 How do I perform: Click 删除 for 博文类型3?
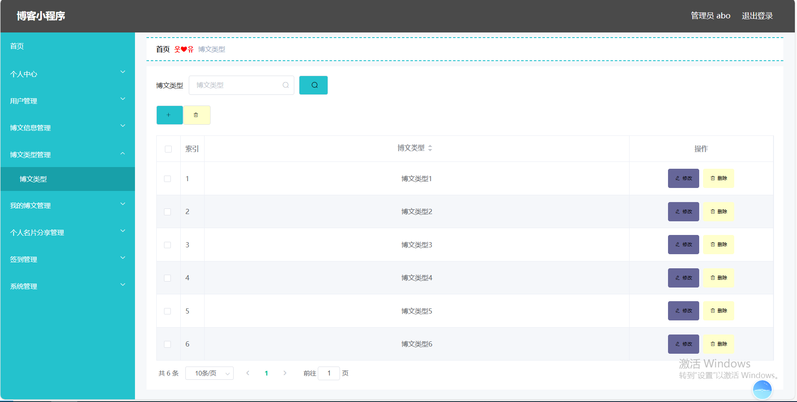click(x=718, y=244)
